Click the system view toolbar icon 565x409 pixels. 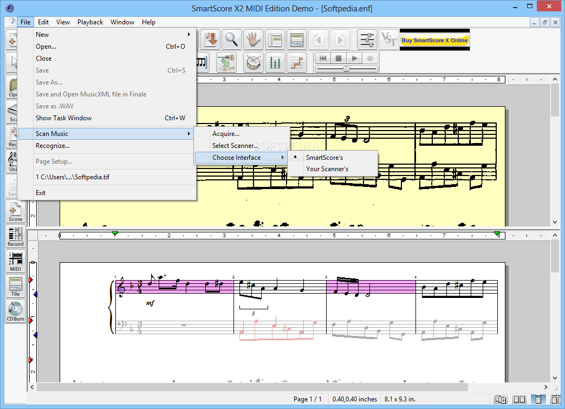(x=296, y=40)
